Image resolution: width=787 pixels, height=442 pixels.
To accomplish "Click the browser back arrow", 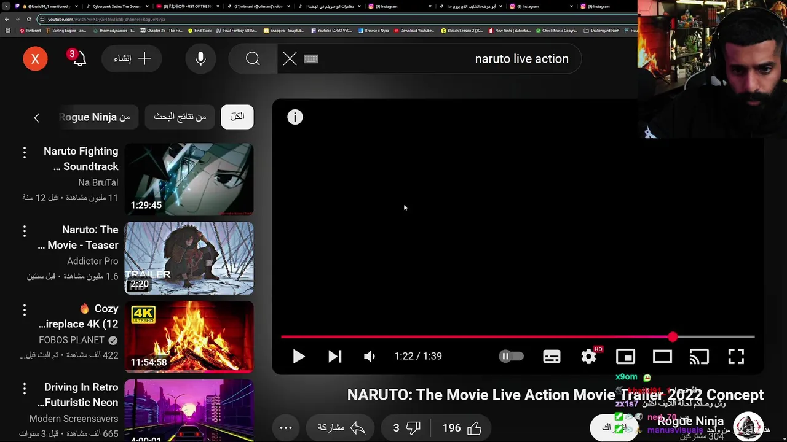I will (7, 19).
